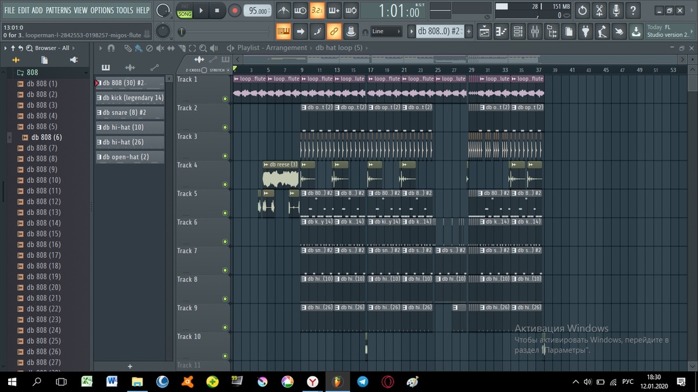Select the Browser plugin database speaker tab icon
The height and width of the screenshot is (392, 698).
click(x=74, y=60)
